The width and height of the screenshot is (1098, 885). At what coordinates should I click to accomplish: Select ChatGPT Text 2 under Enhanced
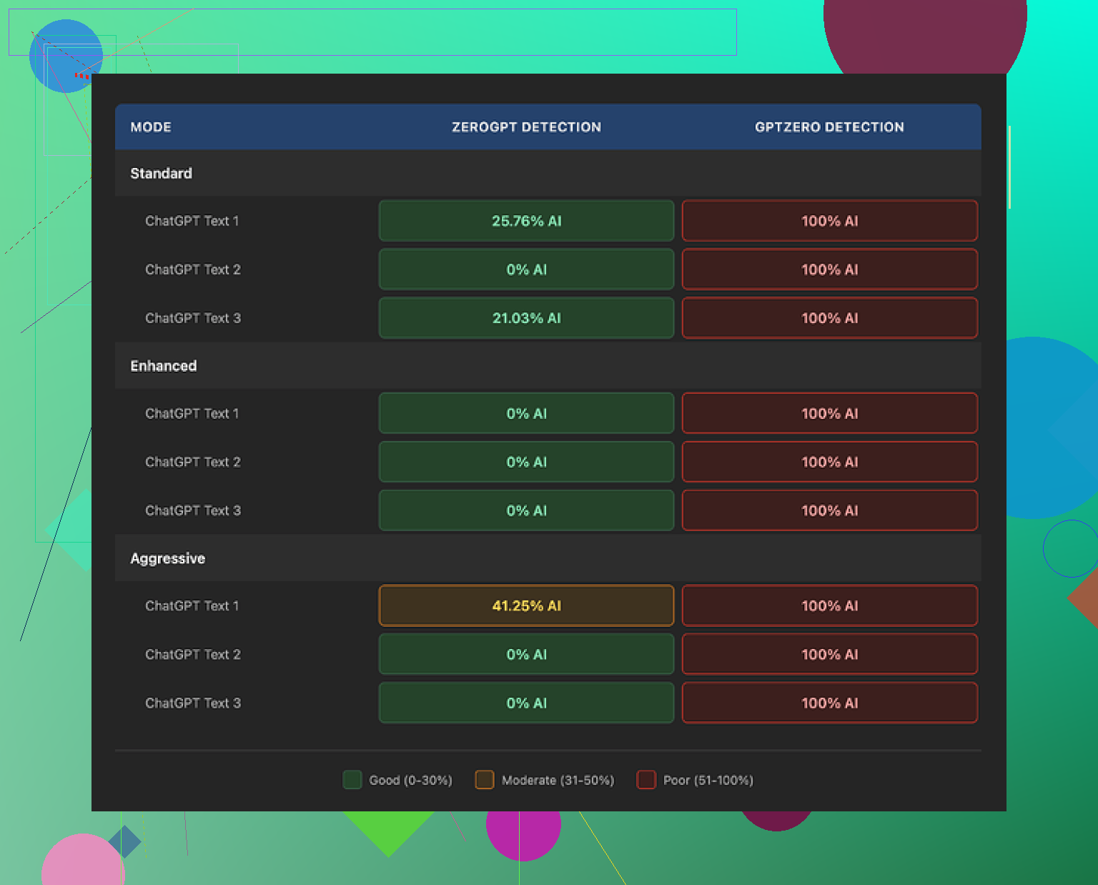tap(193, 462)
